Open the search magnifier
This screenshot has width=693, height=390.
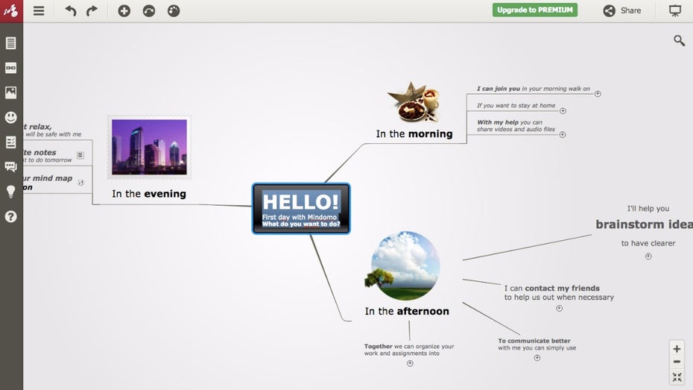680,41
